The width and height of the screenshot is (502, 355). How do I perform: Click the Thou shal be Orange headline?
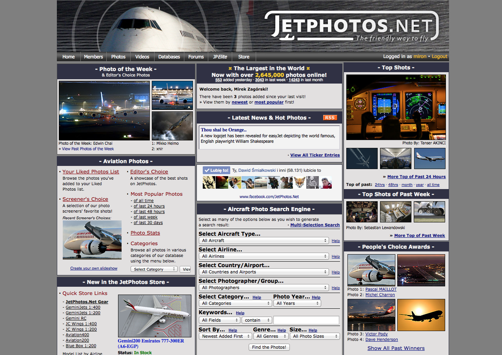pos(224,130)
